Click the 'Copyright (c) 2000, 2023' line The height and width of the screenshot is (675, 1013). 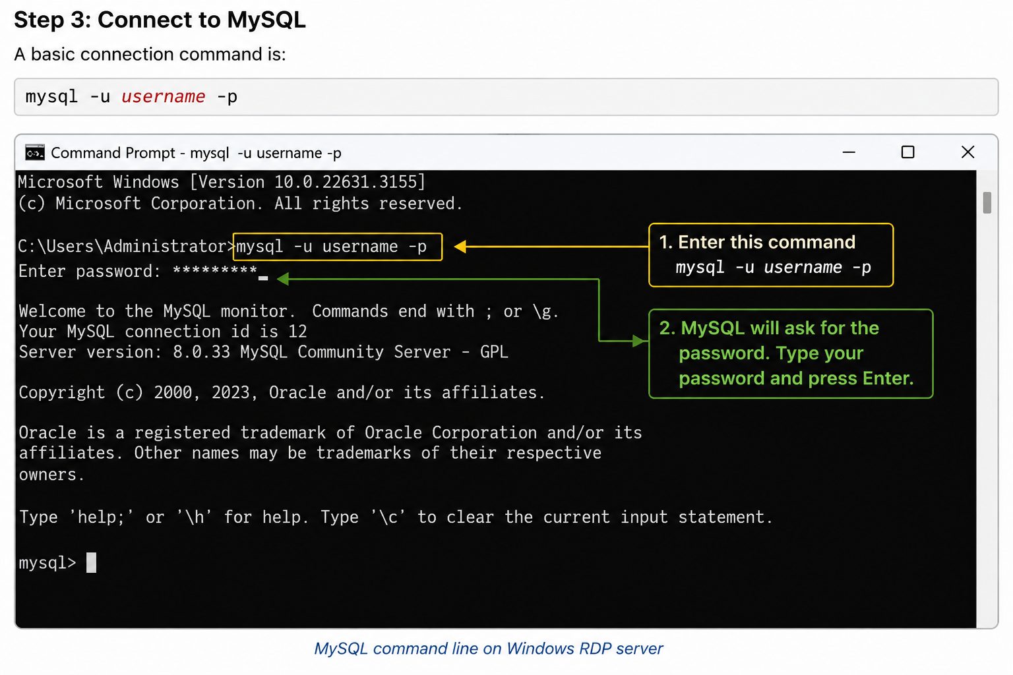282,393
